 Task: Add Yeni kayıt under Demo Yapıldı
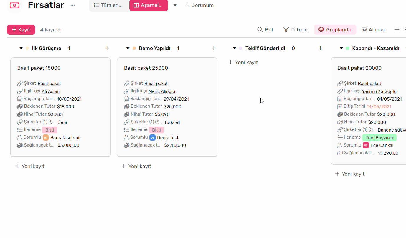tap(136, 166)
